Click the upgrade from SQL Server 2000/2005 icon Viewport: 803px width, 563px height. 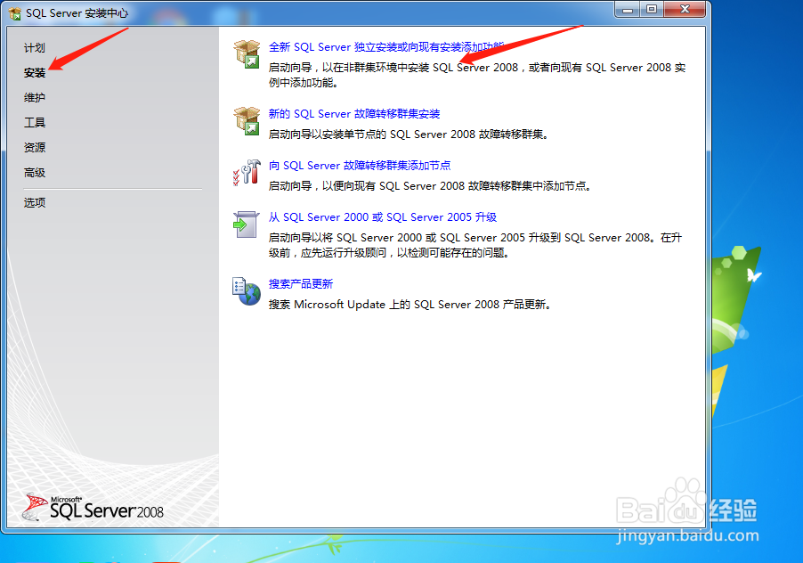tap(247, 224)
